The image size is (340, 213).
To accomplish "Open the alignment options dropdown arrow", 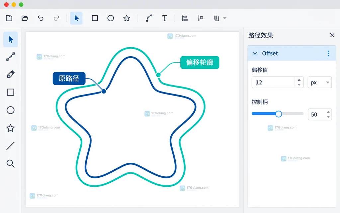I will (225, 18).
